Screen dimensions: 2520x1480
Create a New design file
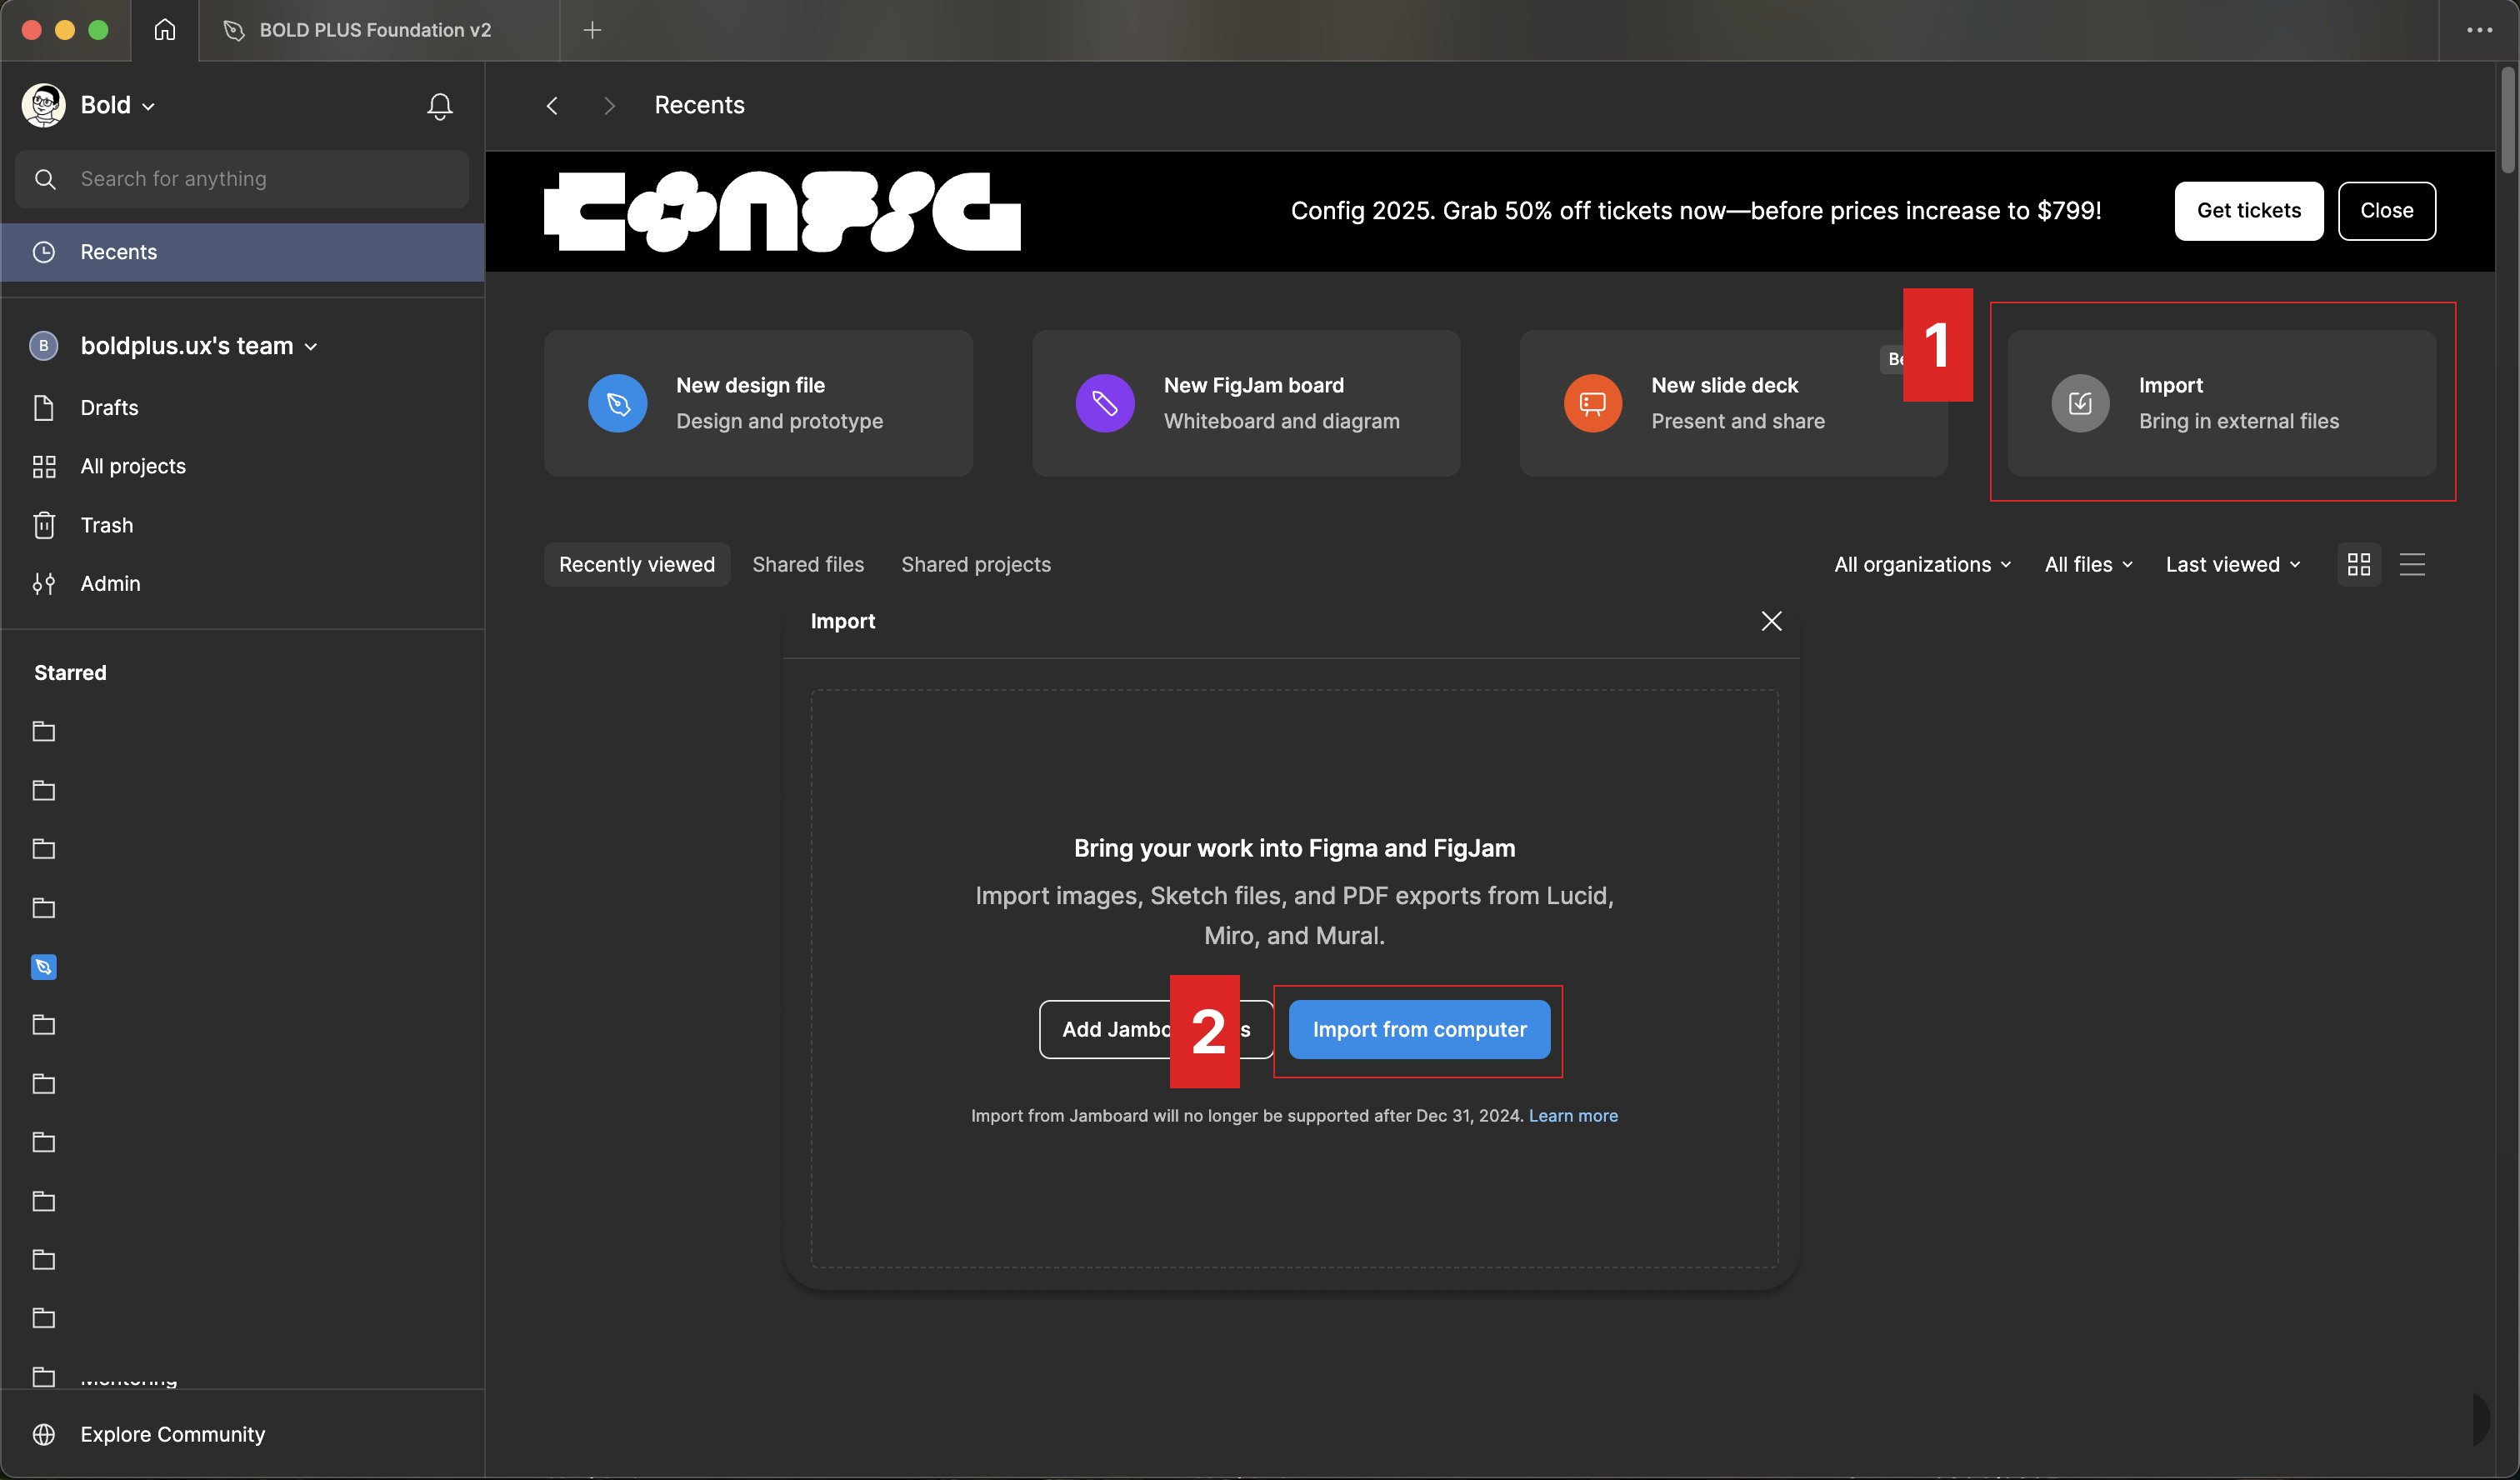tap(758, 403)
